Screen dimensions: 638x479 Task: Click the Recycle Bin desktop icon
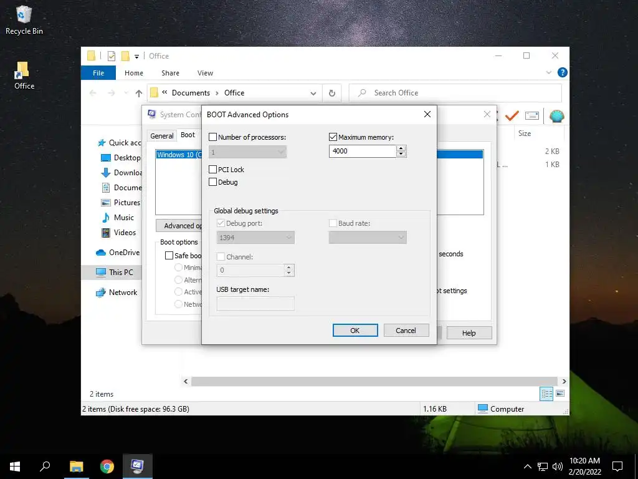click(24, 21)
